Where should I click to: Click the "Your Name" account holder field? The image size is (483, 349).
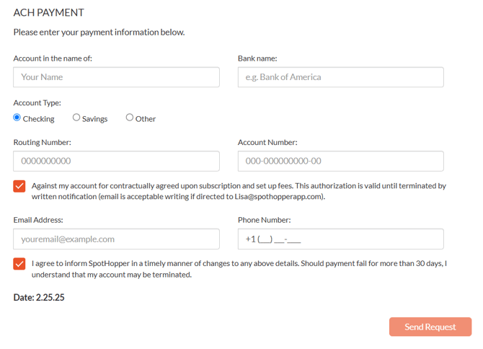(116, 77)
